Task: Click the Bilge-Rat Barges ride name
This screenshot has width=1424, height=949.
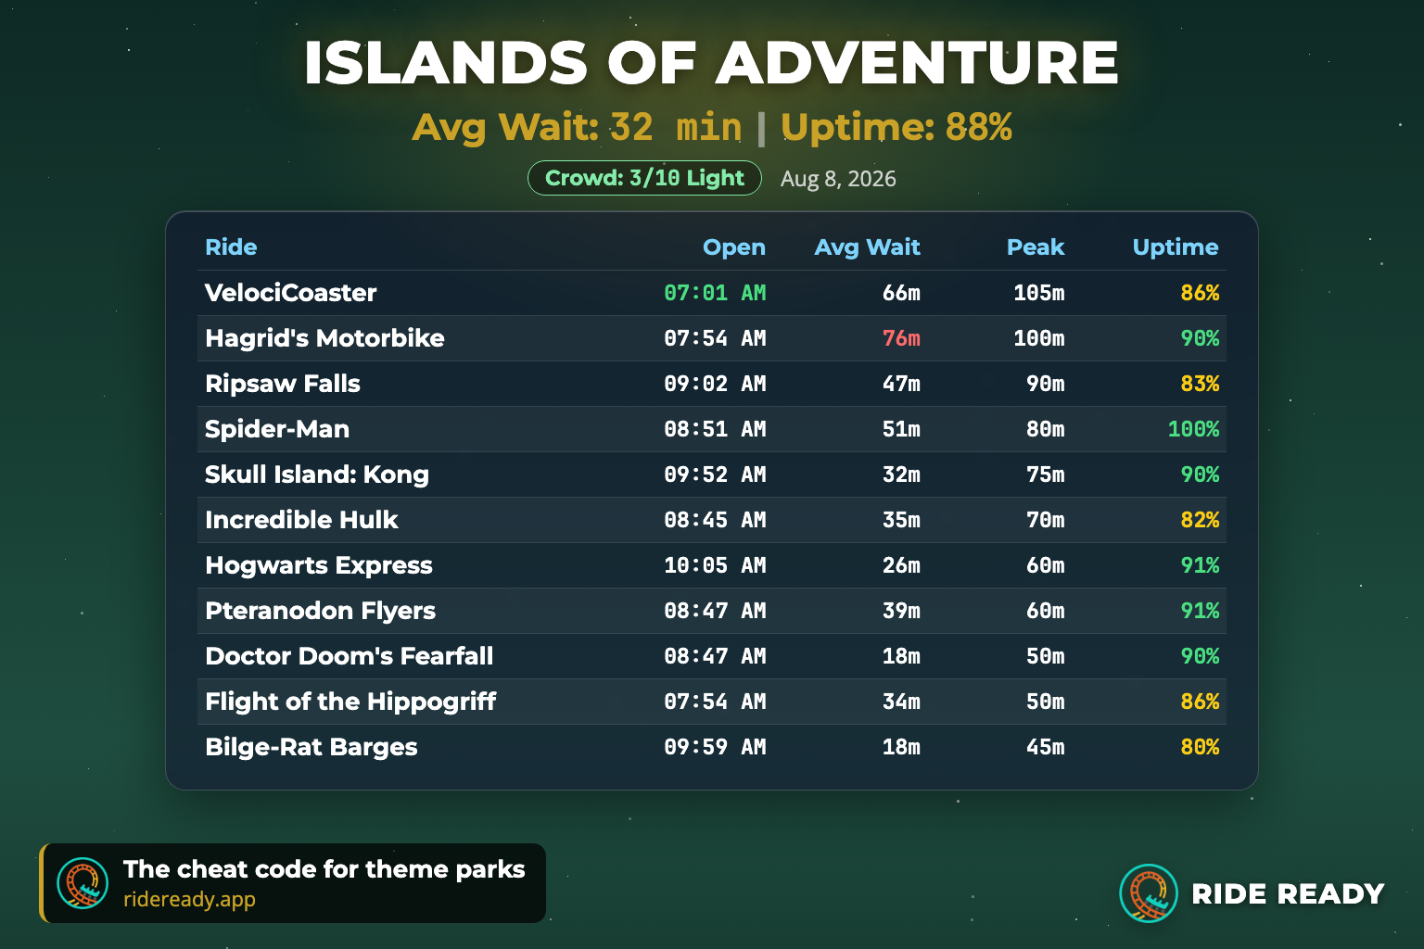Action: pyautogui.click(x=311, y=747)
